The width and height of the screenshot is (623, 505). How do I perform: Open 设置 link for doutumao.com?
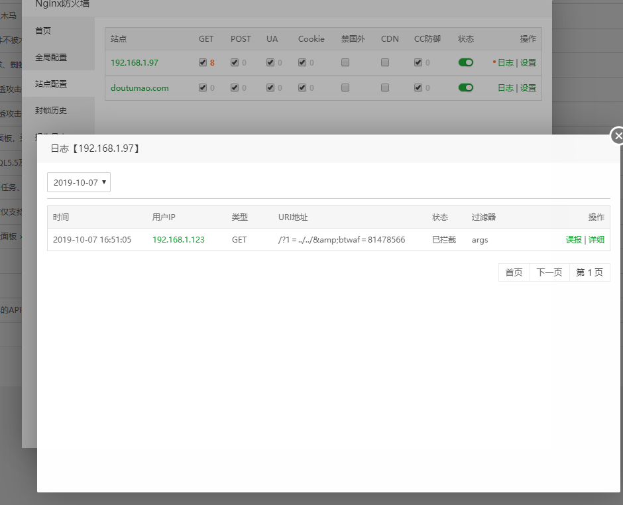click(x=528, y=87)
